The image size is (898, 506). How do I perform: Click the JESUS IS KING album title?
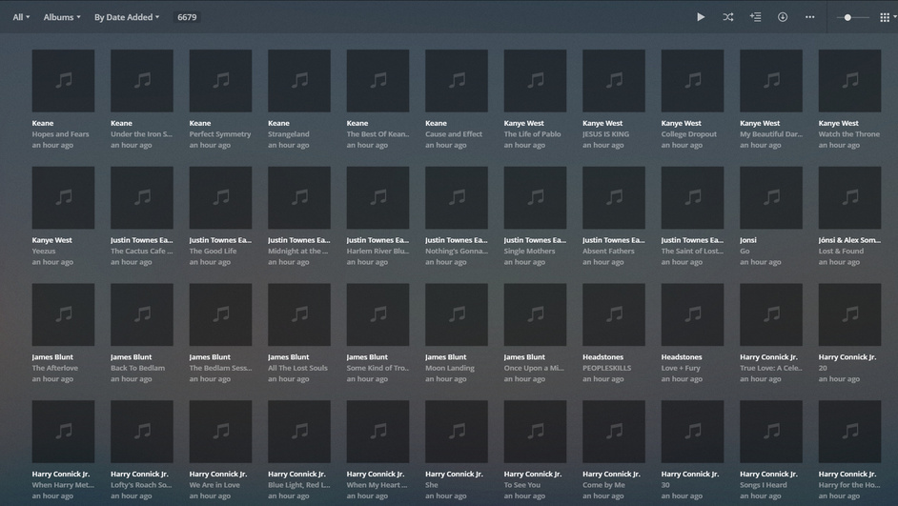point(605,134)
